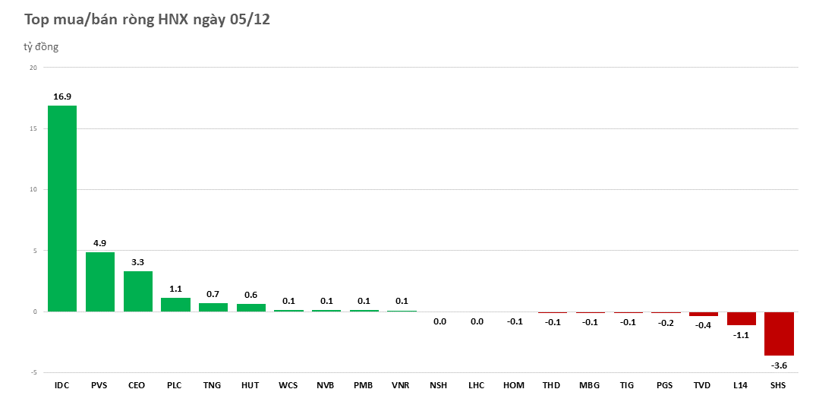Select the -1.1 data label
This screenshot has height=408, width=816.
pyautogui.click(x=741, y=335)
